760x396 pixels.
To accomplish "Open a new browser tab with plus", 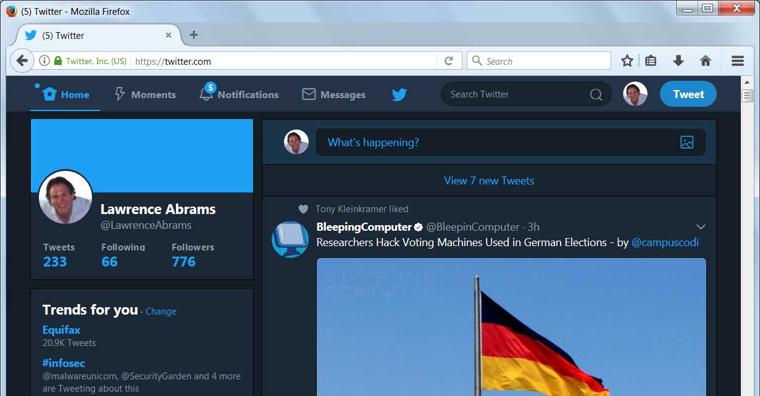I will 193,35.
